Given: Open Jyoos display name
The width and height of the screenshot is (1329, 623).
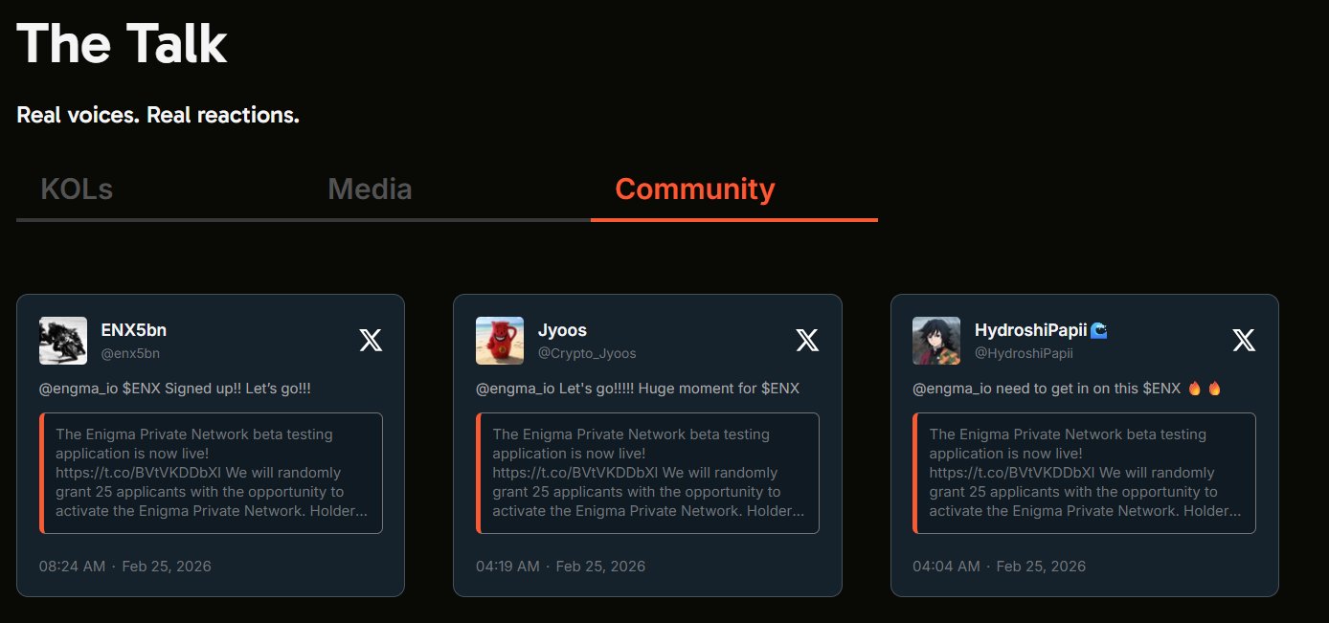Looking at the screenshot, I should 561,330.
